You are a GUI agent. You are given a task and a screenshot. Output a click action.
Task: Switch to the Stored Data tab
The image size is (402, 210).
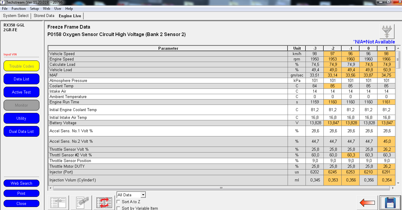pos(44,16)
